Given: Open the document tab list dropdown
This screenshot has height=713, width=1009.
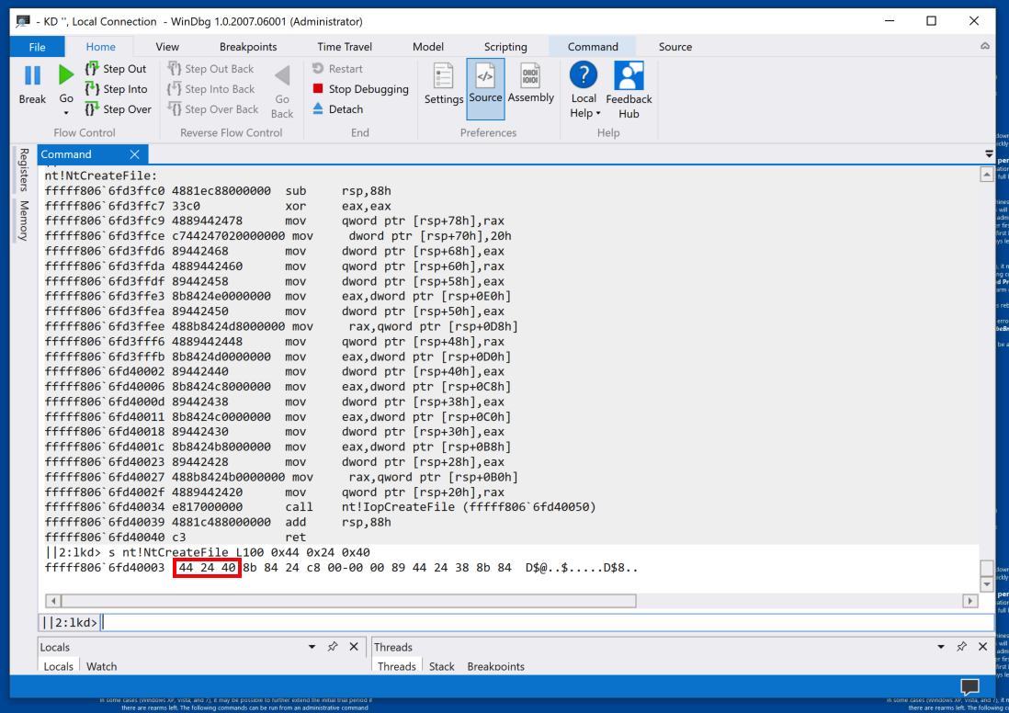Looking at the screenshot, I should click(x=989, y=153).
